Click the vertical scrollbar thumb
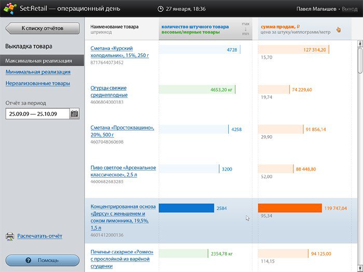Screen dimensions: 363x272 coord(360,61)
